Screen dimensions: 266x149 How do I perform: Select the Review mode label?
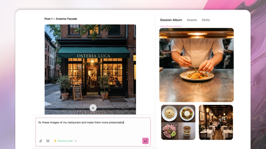tap(65, 141)
